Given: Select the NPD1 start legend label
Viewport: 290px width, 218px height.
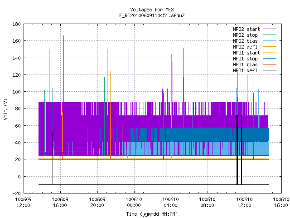Looking at the screenshot, I should (x=246, y=53).
